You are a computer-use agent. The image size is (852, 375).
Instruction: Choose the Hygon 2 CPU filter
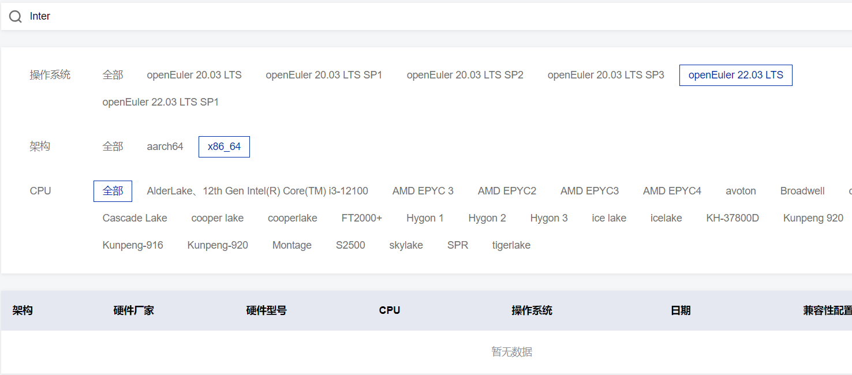(x=487, y=218)
